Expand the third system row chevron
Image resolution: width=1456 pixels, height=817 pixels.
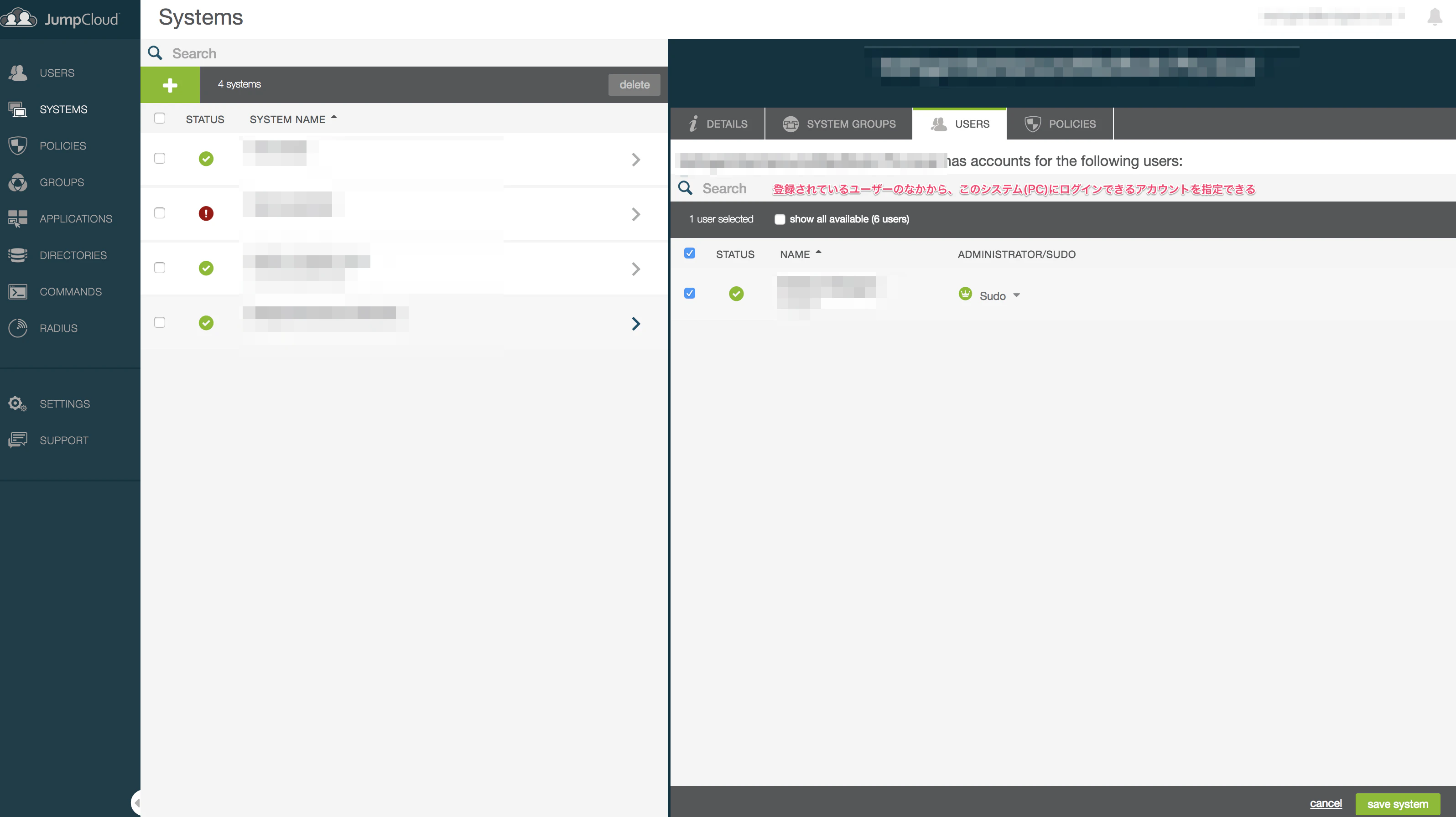(636, 269)
